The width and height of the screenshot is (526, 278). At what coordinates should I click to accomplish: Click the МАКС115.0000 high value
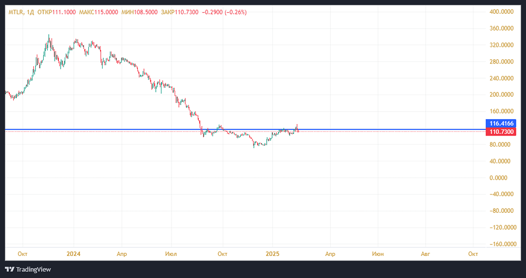(x=99, y=12)
